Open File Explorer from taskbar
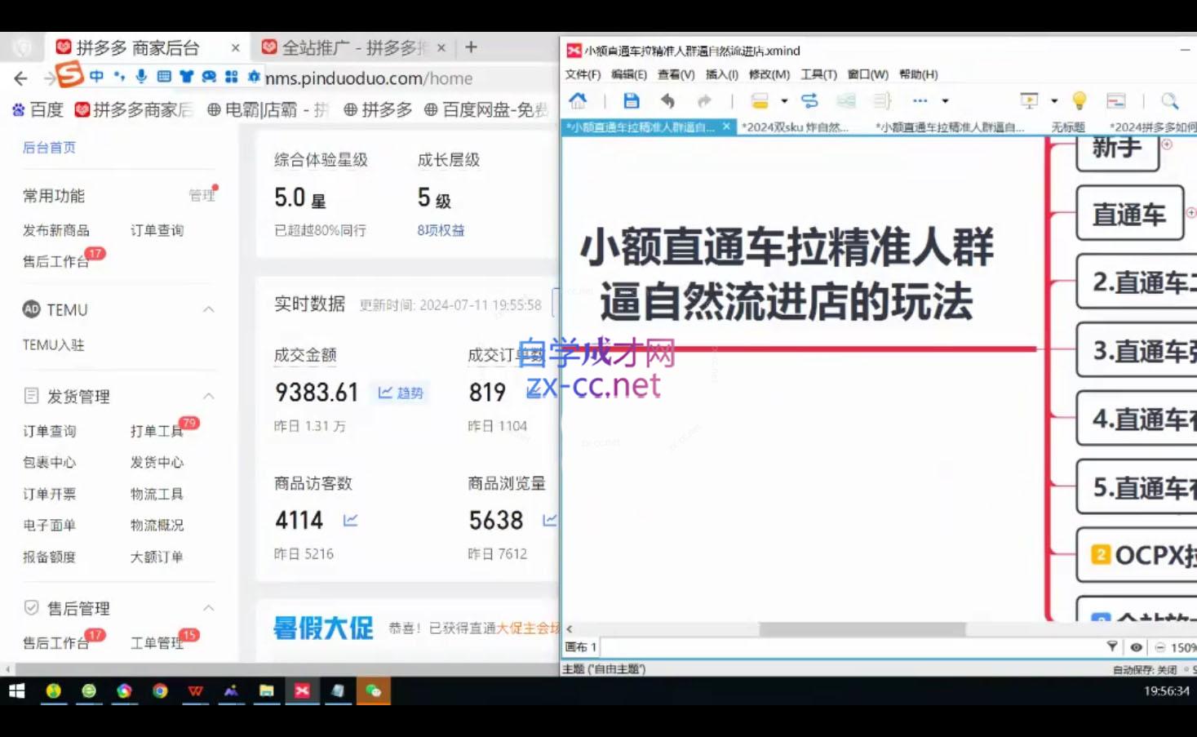The height and width of the screenshot is (737, 1197). pos(266,691)
